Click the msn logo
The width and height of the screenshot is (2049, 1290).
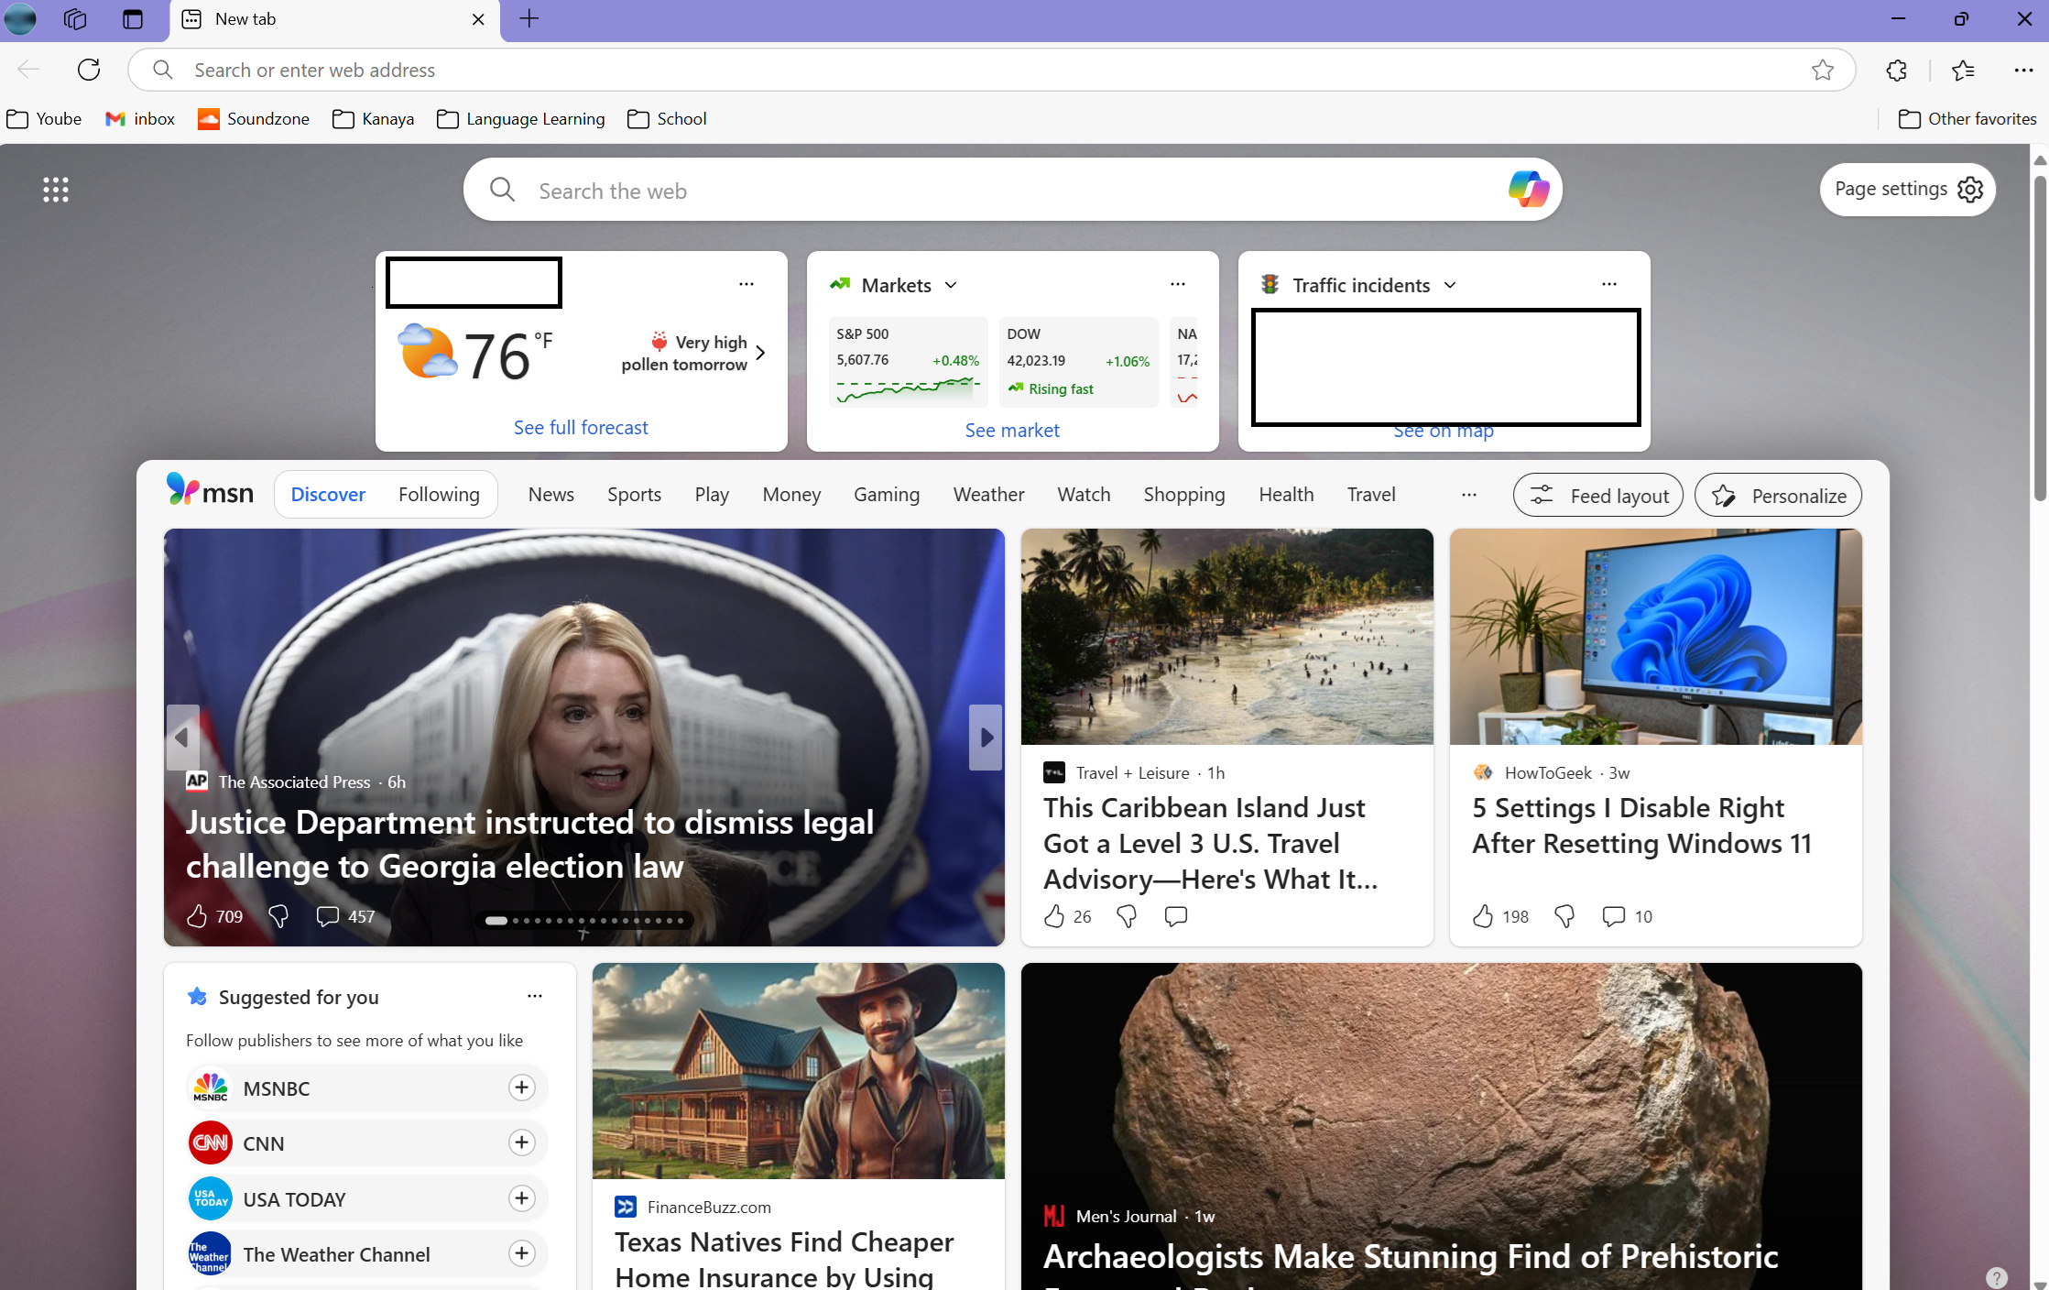pos(209,490)
